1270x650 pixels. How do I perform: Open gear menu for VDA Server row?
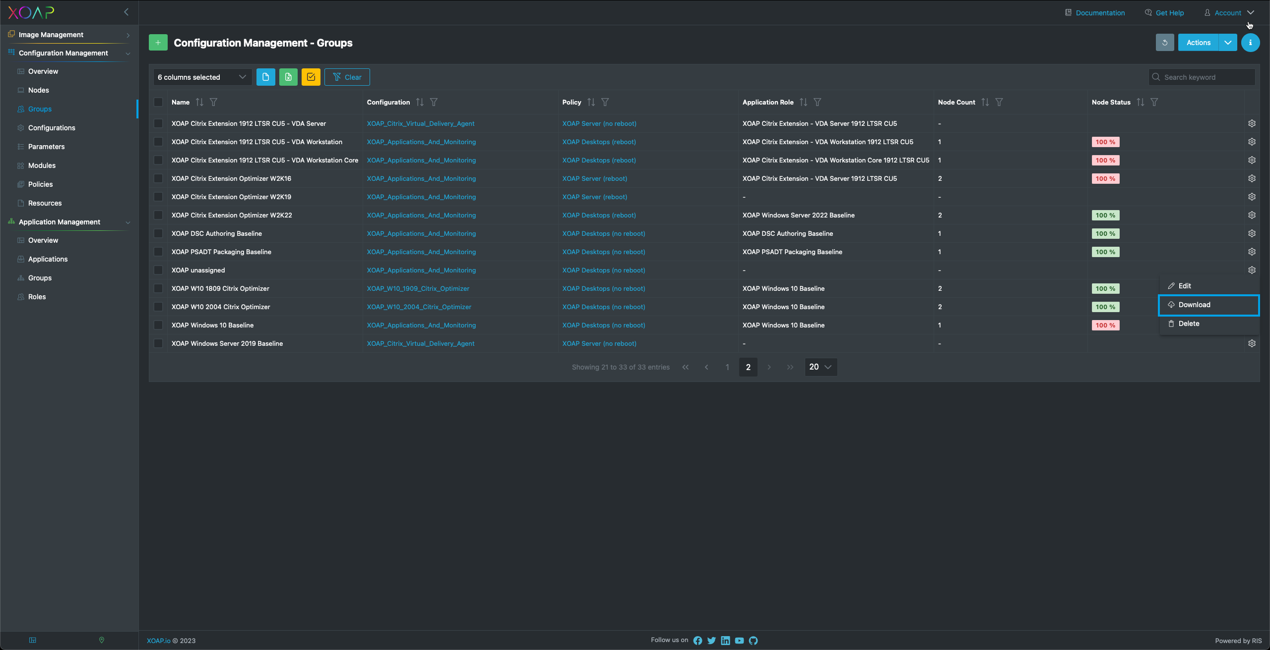pyautogui.click(x=1252, y=123)
